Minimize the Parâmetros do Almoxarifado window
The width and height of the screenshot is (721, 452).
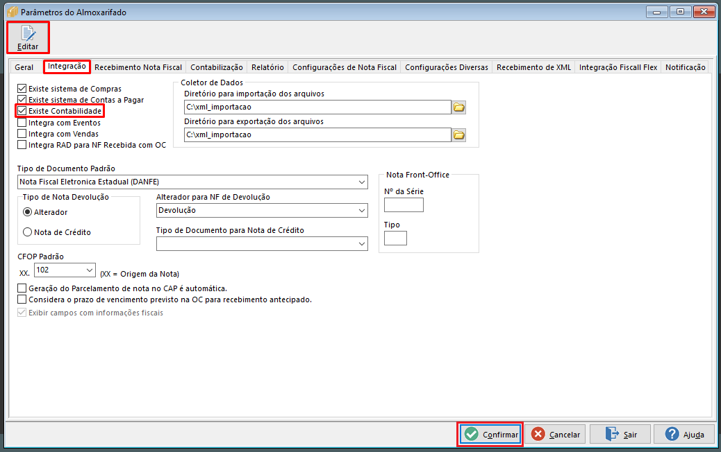tap(656, 12)
